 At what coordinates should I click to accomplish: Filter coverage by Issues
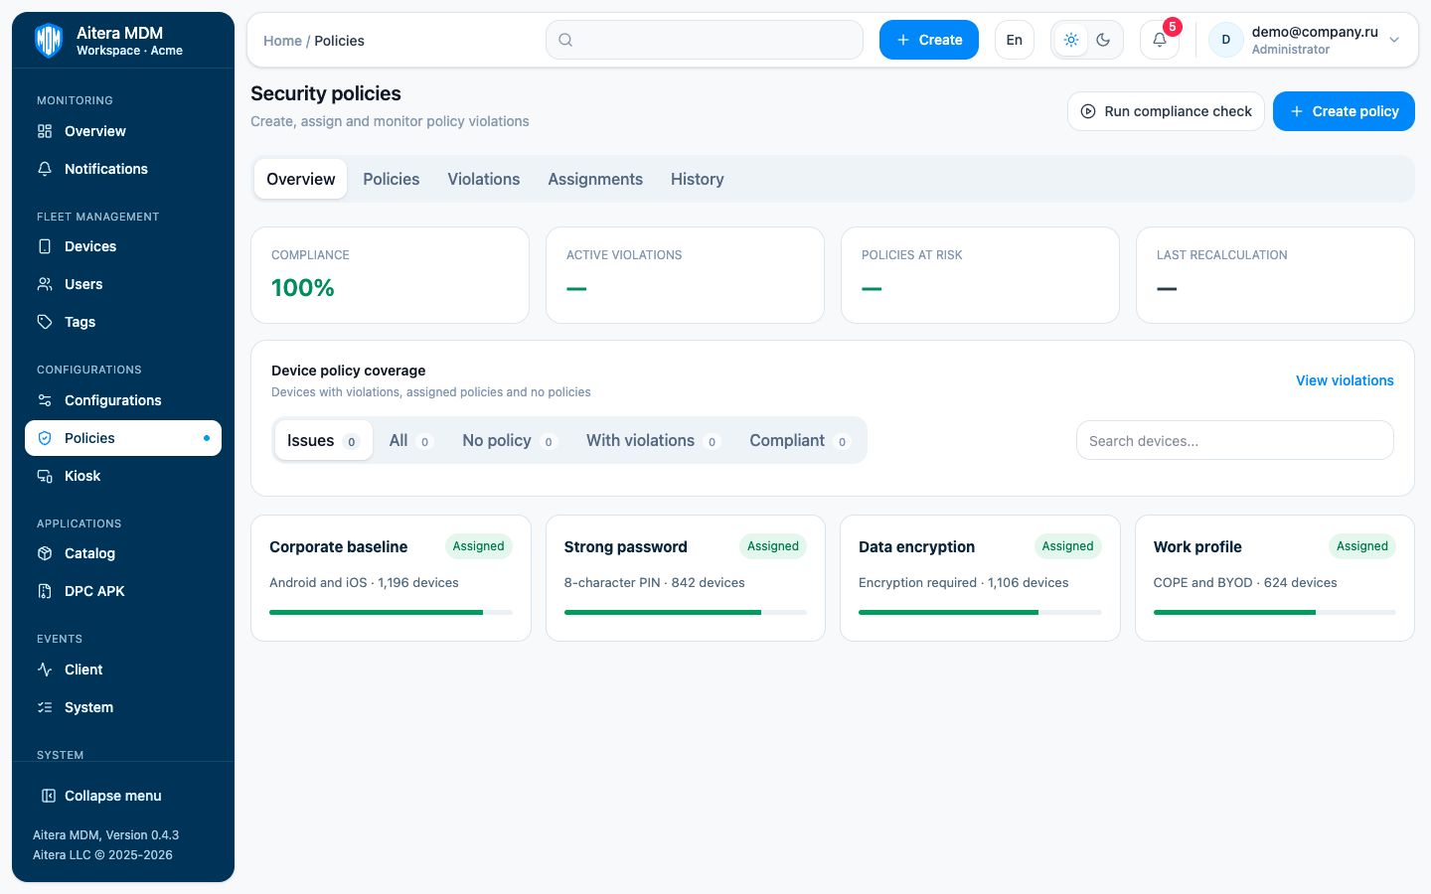click(x=324, y=440)
